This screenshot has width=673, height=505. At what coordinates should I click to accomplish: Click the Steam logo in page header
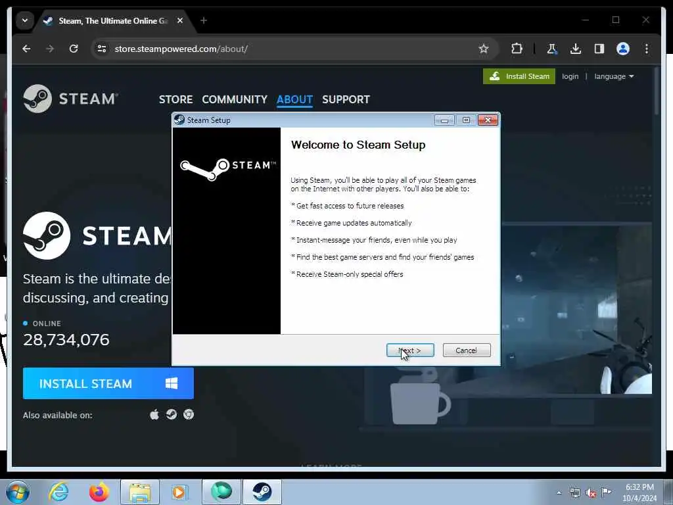(x=70, y=99)
